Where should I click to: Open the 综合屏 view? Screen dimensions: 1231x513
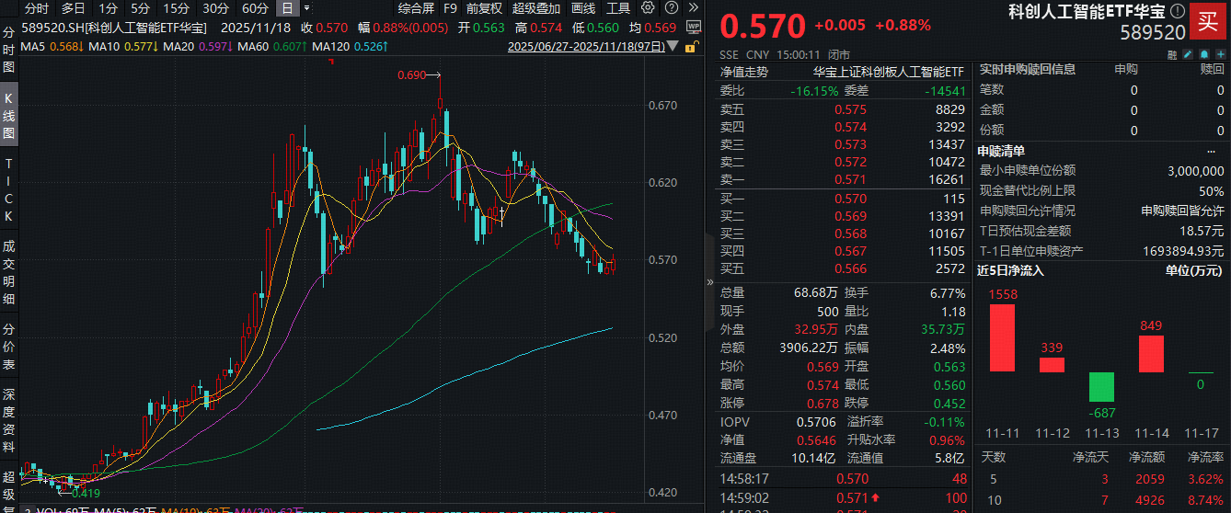[416, 8]
